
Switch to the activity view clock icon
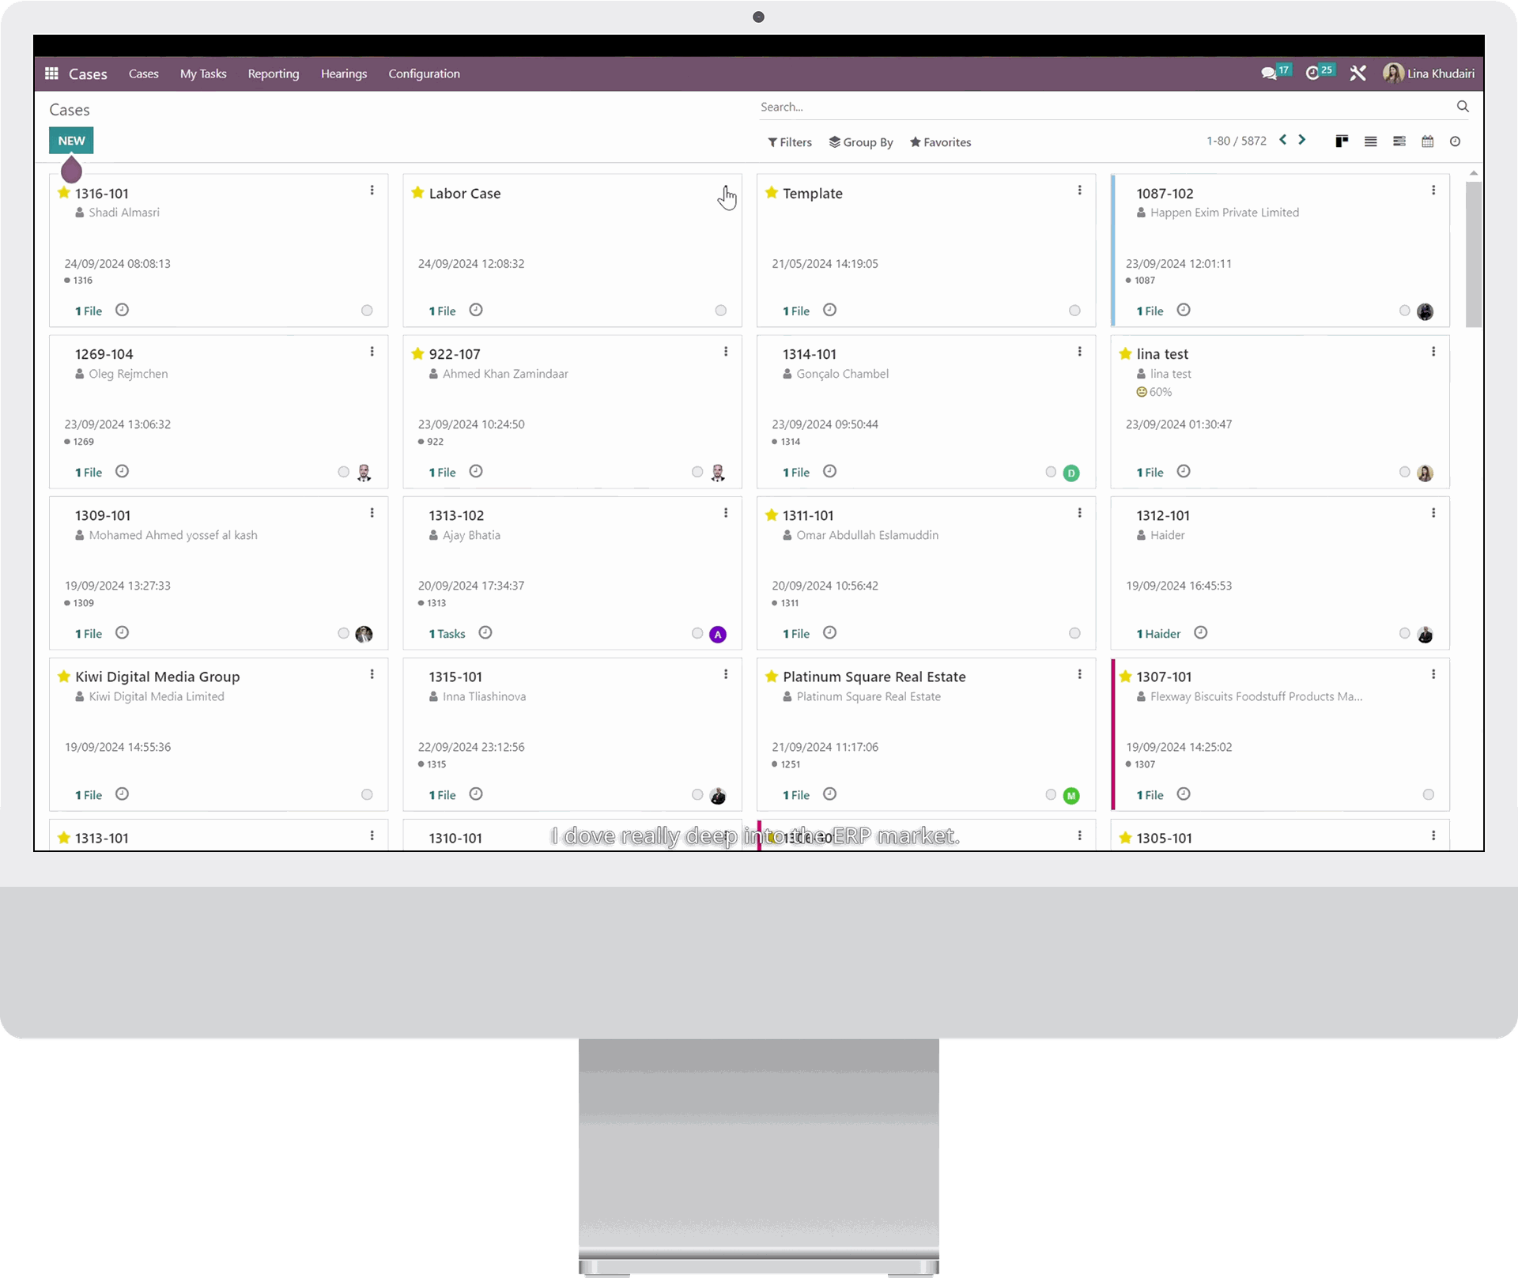tap(1455, 141)
